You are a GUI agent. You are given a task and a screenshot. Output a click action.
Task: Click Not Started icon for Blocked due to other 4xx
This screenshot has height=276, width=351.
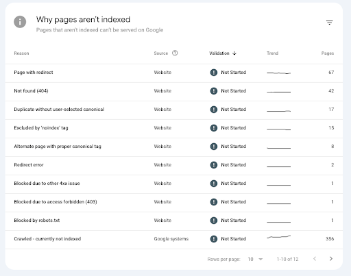pos(214,184)
